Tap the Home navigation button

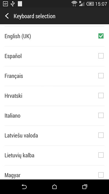coord(54,187)
